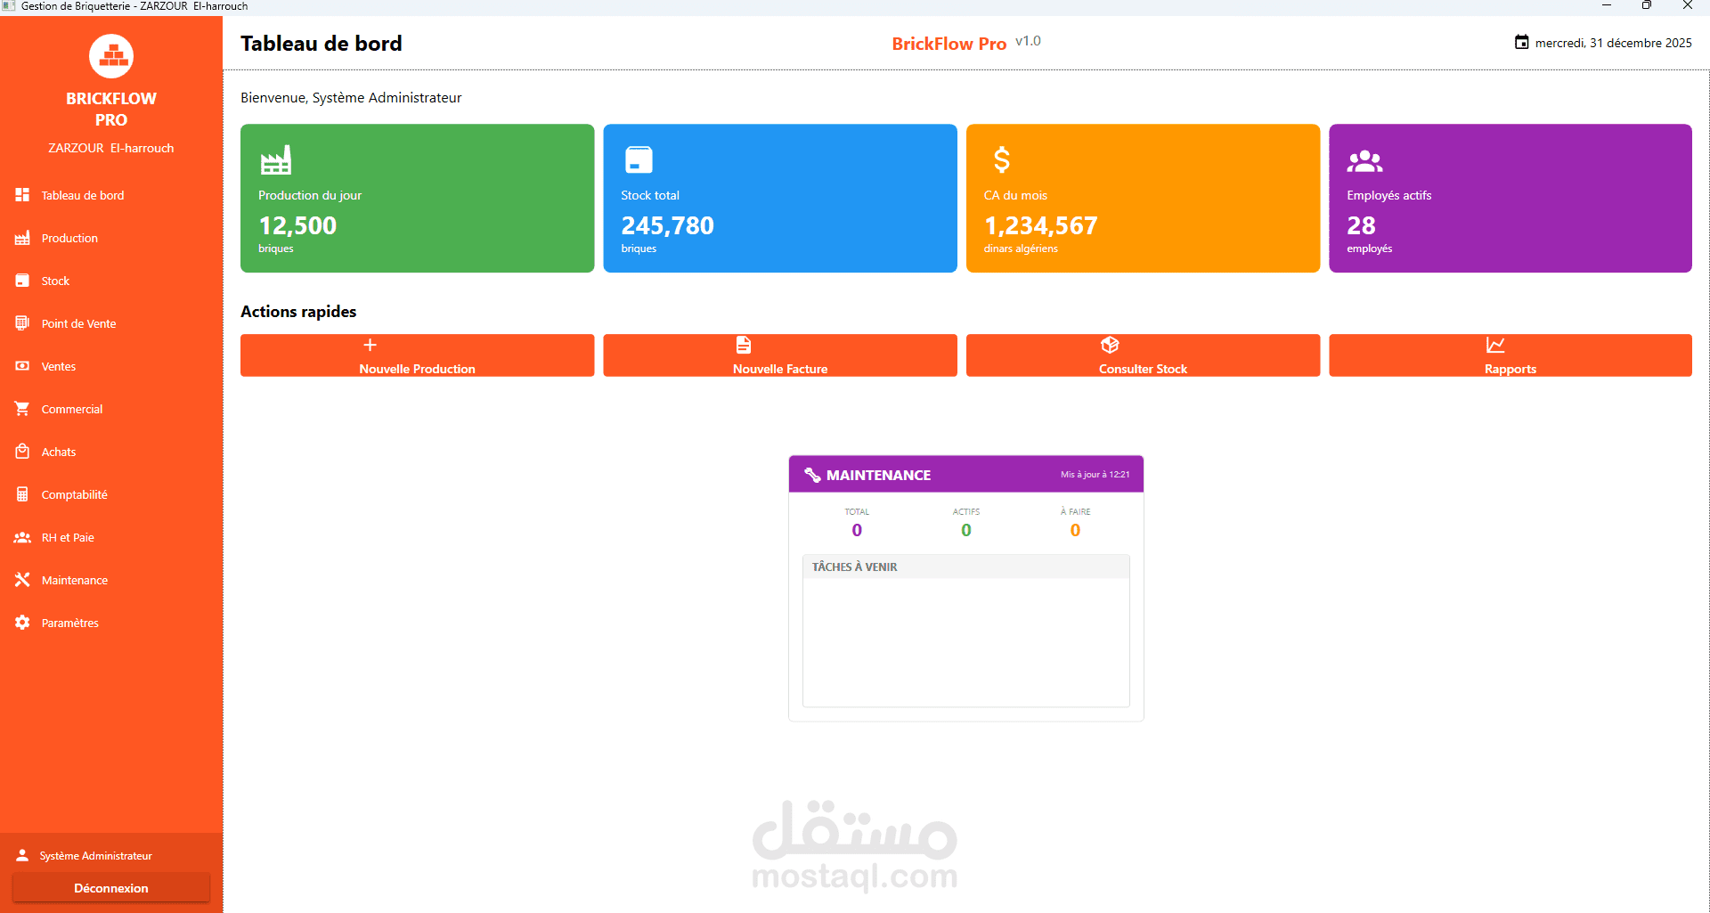Click 'Mis à jour à 12:21' timestamp
Viewport: 1710px width, 913px height.
[1095, 475]
